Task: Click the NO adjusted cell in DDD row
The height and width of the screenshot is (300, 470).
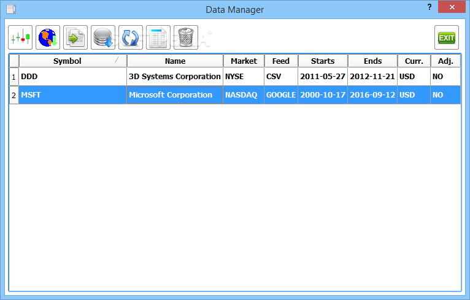Action: pyautogui.click(x=445, y=77)
